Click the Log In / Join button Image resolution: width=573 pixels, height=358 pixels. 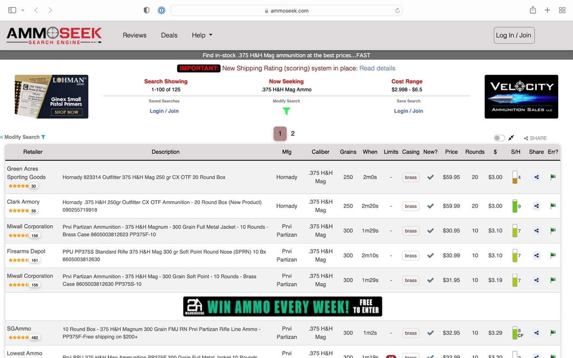click(514, 35)
